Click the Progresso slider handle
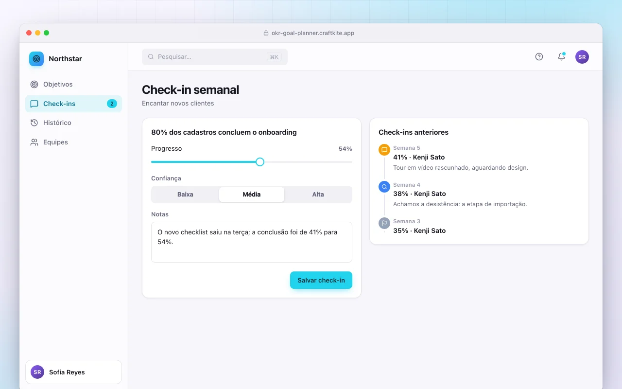Screen dimensions: 622x389 [x=260, y=162]
